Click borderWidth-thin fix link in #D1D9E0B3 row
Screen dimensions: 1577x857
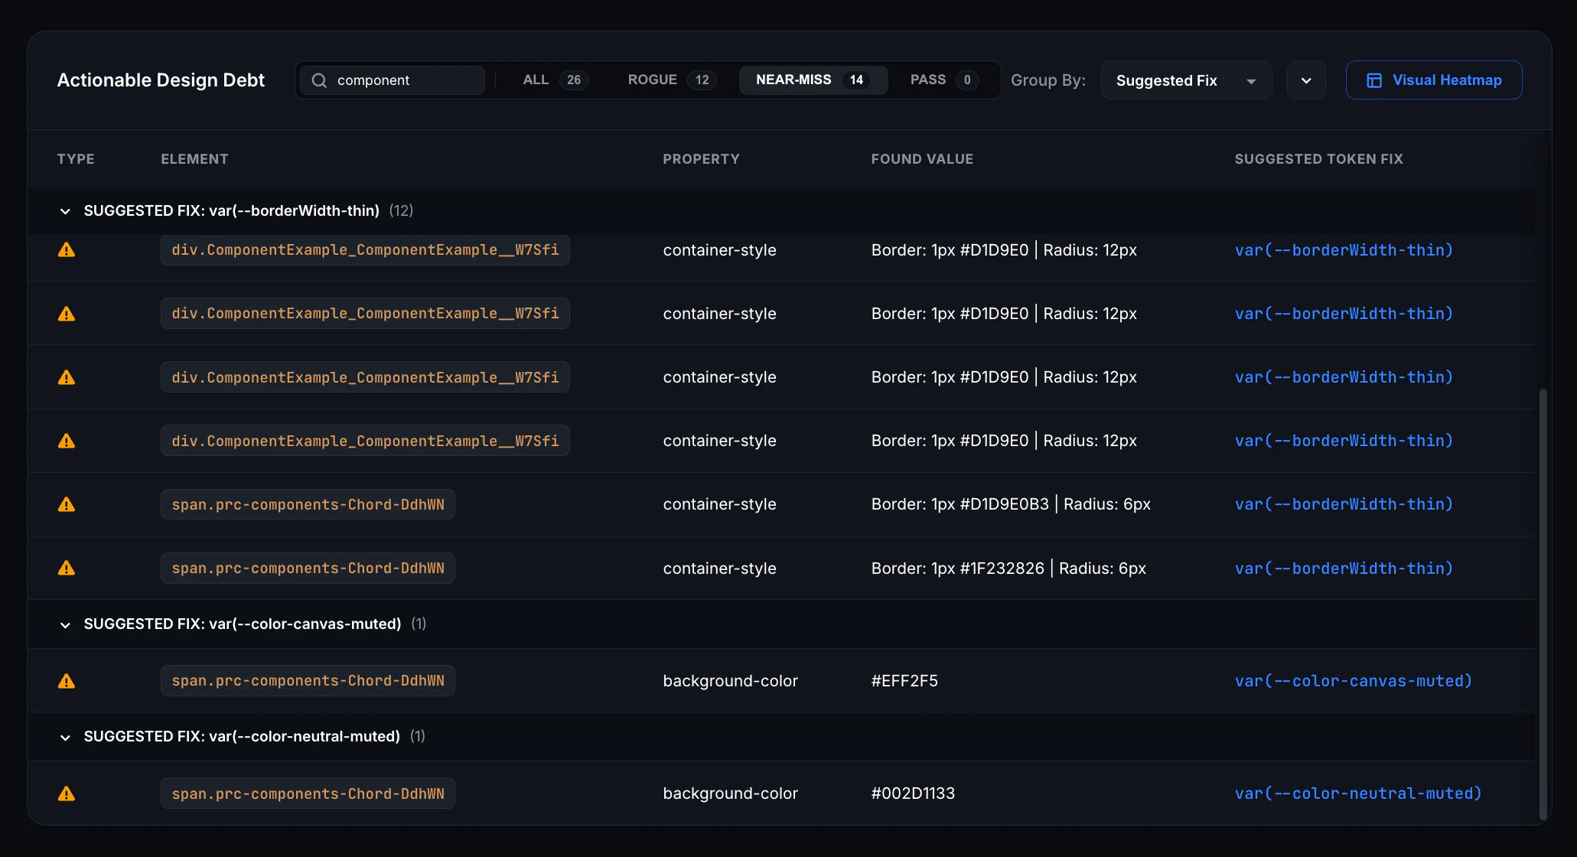[1344, 504]
